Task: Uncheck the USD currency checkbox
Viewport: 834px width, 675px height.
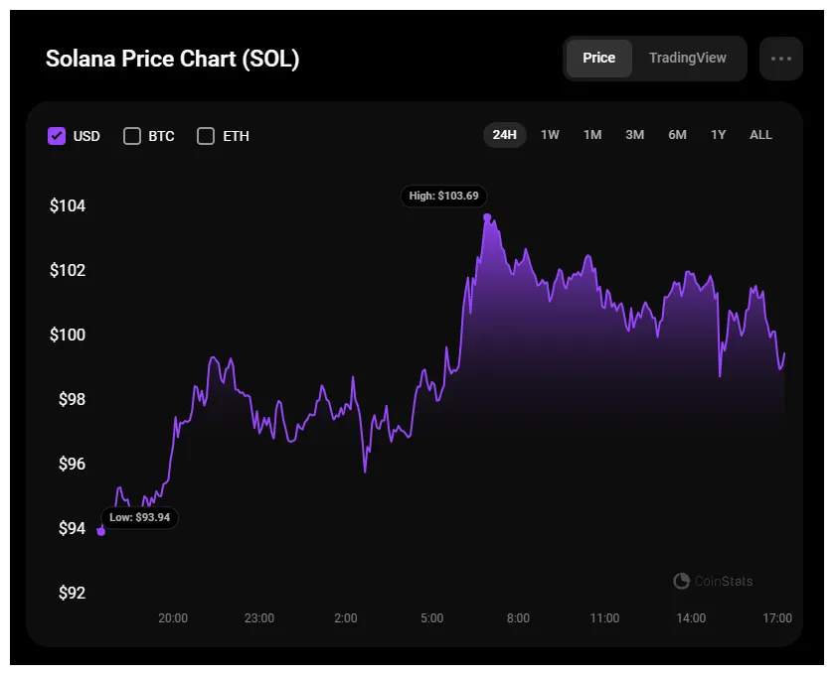Action: click(x=57, y=135)
